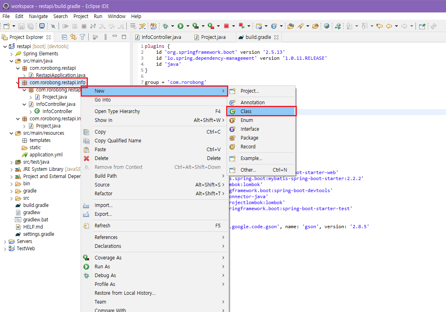The image size is (446, 312).
Task: Choose Delete in the context menu
Action: (x=155, y=158)
